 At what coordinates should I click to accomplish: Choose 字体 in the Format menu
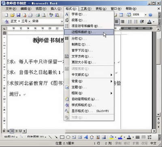(89, 14)
